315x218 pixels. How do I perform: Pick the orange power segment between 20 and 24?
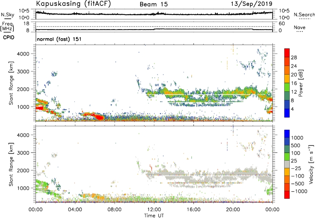[x=287, y=70]
